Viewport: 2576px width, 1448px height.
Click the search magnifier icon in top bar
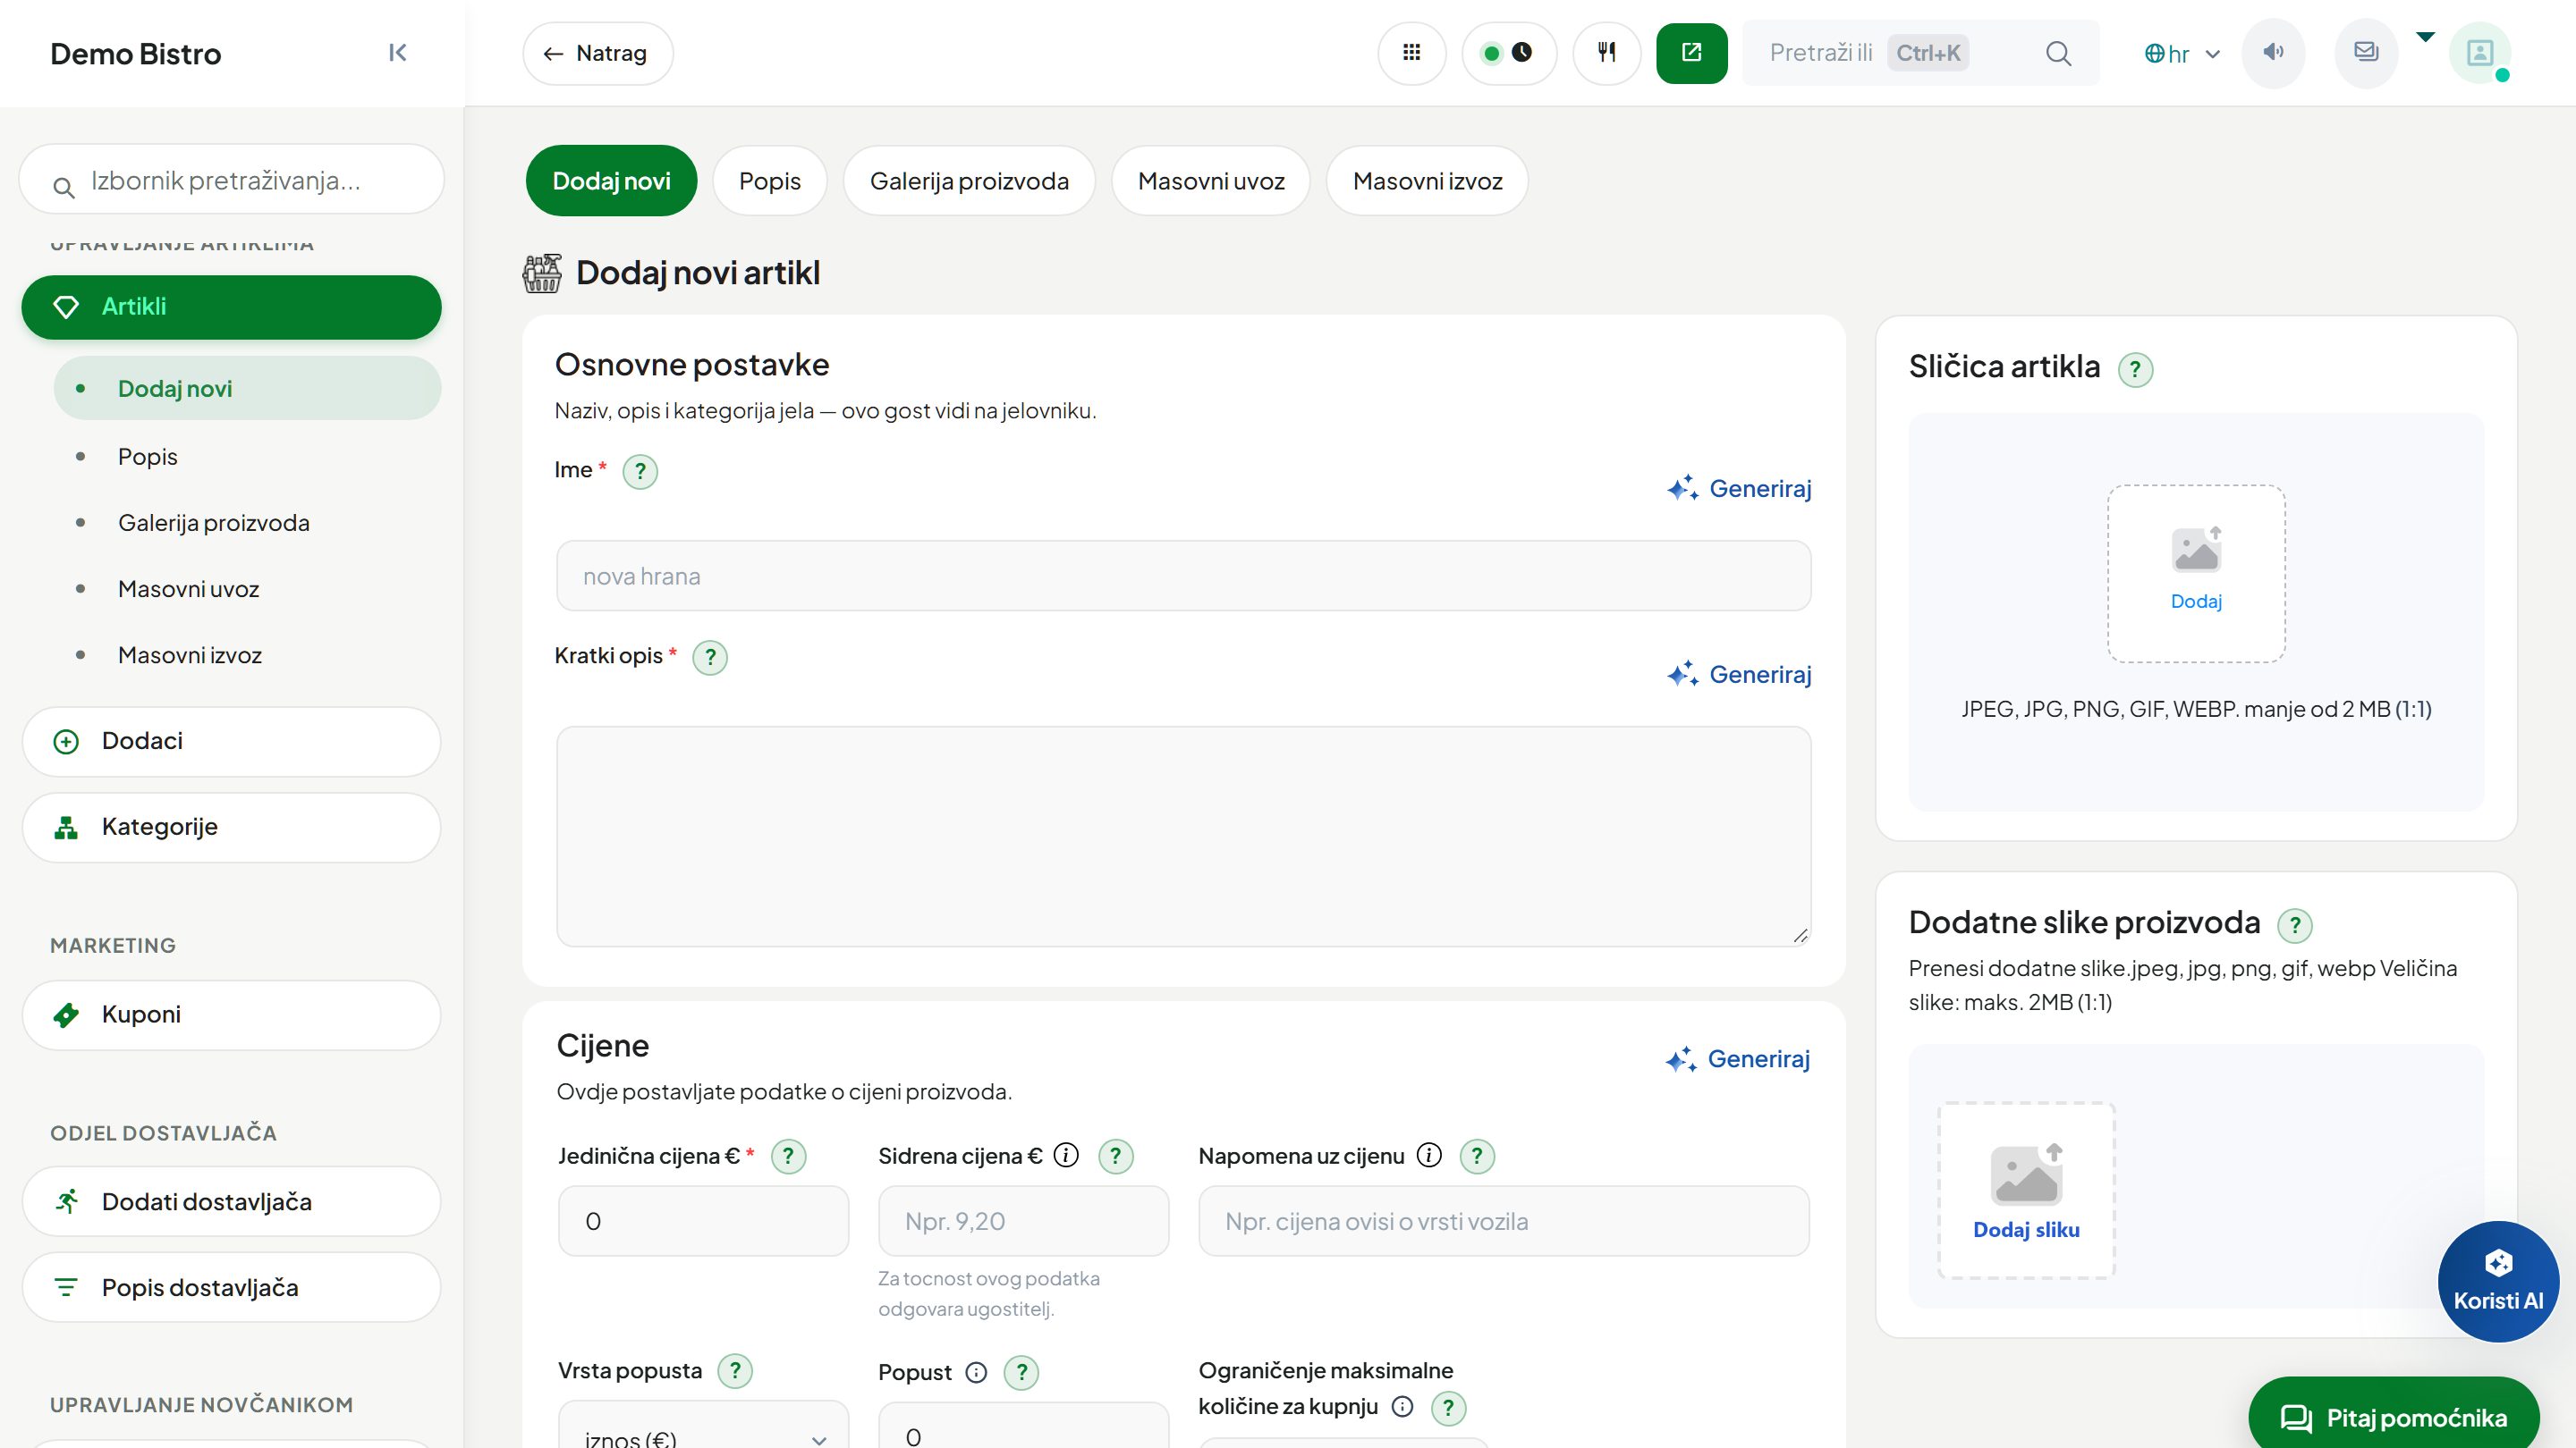(2058, 54)
